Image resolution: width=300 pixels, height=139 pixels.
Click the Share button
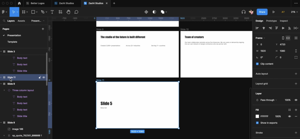[x=262, y=12]
